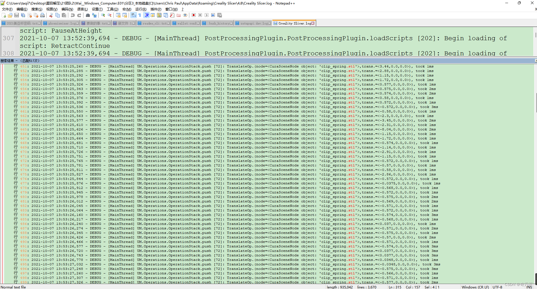Switch to the wallet.conf tab

click(186, 23)
